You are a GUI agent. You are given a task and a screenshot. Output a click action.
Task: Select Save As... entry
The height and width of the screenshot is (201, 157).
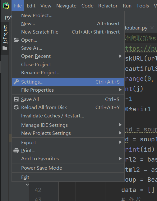point(68,48)
